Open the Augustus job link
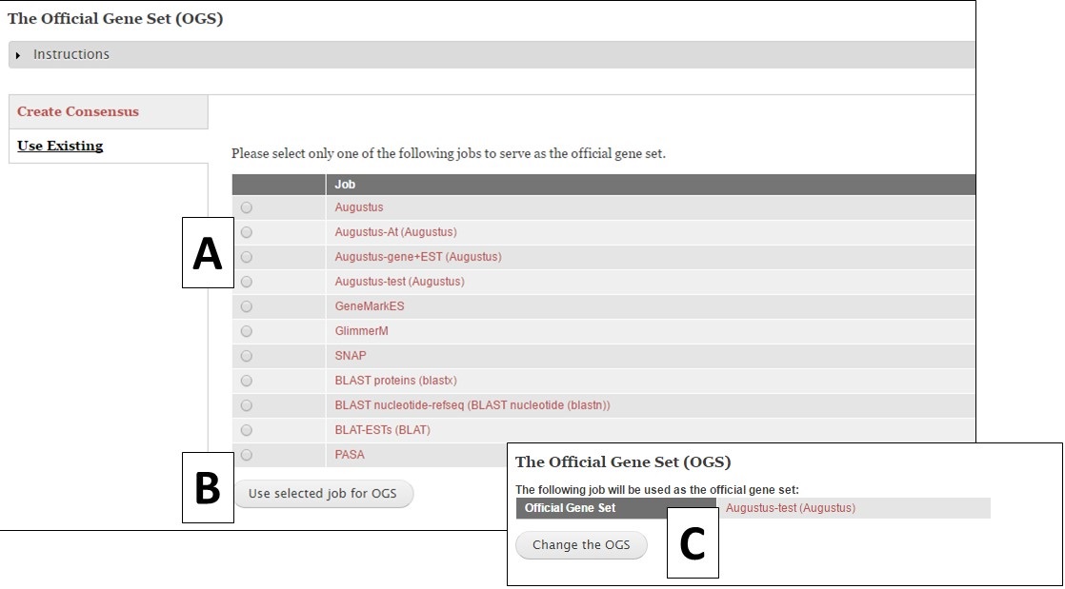 (359, 207)
